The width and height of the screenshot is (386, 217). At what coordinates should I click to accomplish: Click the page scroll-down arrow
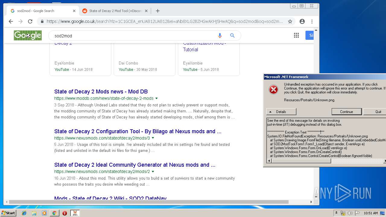tap(316, 197)
